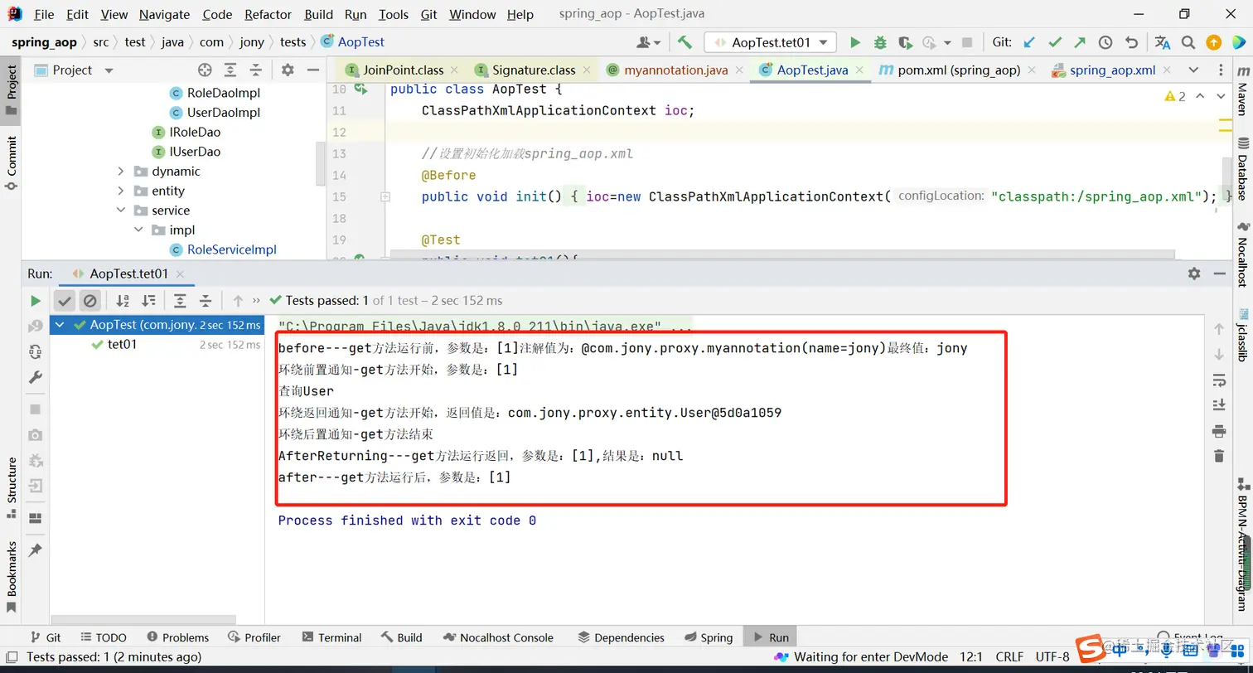
Task: Restore layout in the Run panel
Action: 35,519
